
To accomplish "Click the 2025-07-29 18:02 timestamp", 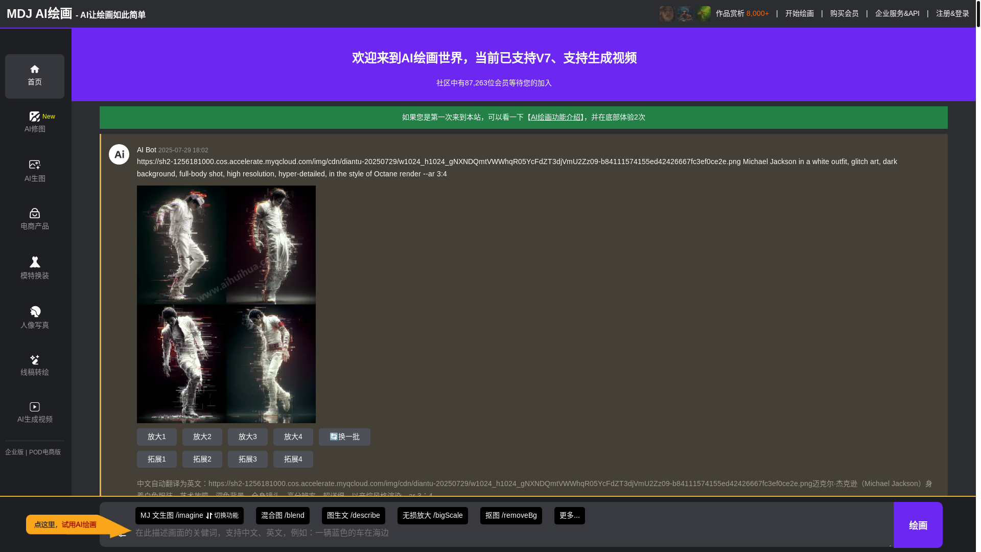I will click(x=183, y=150).
